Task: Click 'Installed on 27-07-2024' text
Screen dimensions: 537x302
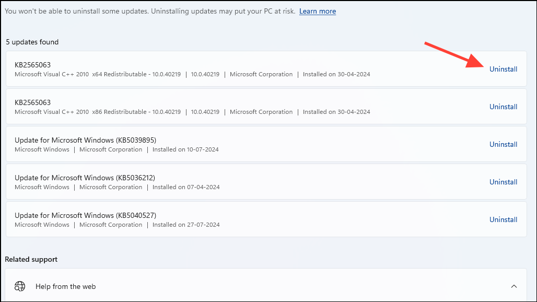Action: click(x=186, y=225)
